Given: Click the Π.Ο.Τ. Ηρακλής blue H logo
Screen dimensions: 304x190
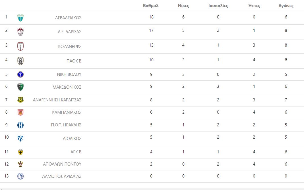Looking at the screenshot, I should click(20, 125).
